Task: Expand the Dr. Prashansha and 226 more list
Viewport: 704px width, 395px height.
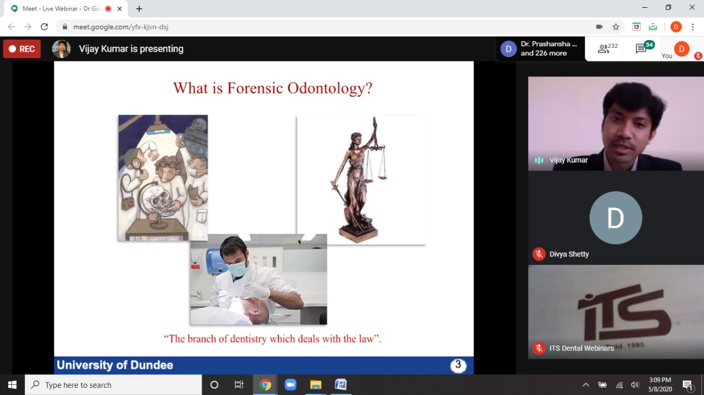Action: click(x=540, y=49)
